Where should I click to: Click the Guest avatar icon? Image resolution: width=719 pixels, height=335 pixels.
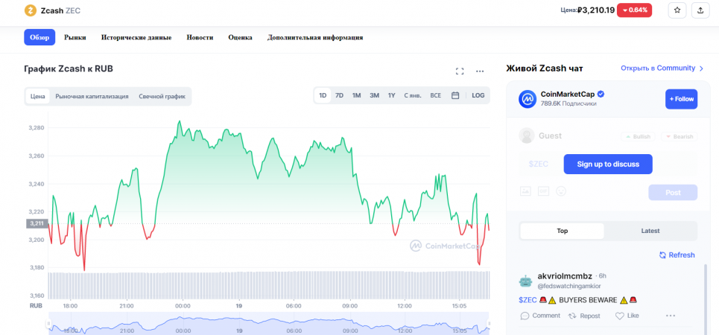(527, 135)
